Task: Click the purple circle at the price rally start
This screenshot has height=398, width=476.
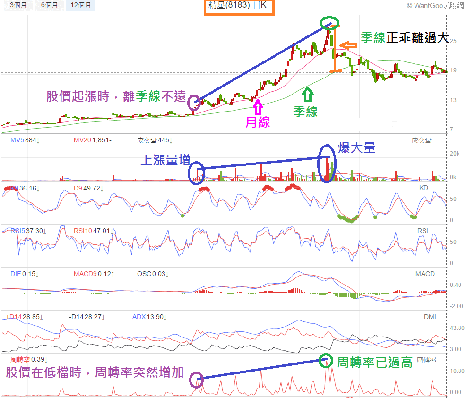Action: [194, 103]
